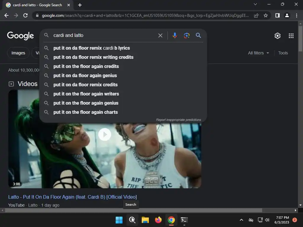Go to the Google logo homepage
This screenshot has width=303, height=227.
[20, 36]
